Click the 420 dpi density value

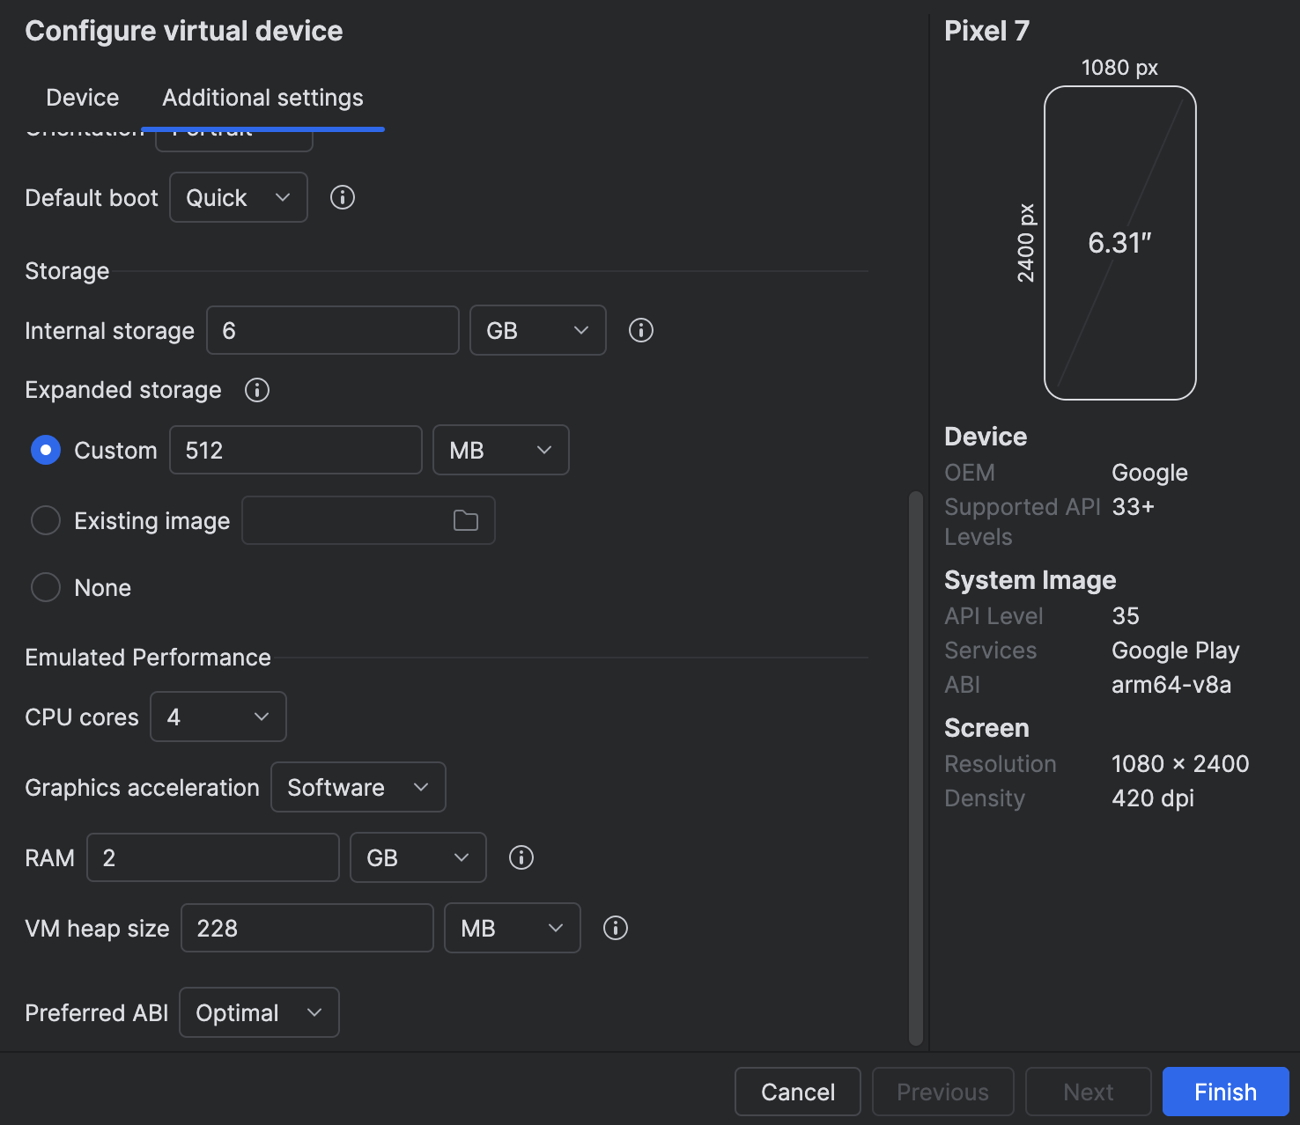1153,798
